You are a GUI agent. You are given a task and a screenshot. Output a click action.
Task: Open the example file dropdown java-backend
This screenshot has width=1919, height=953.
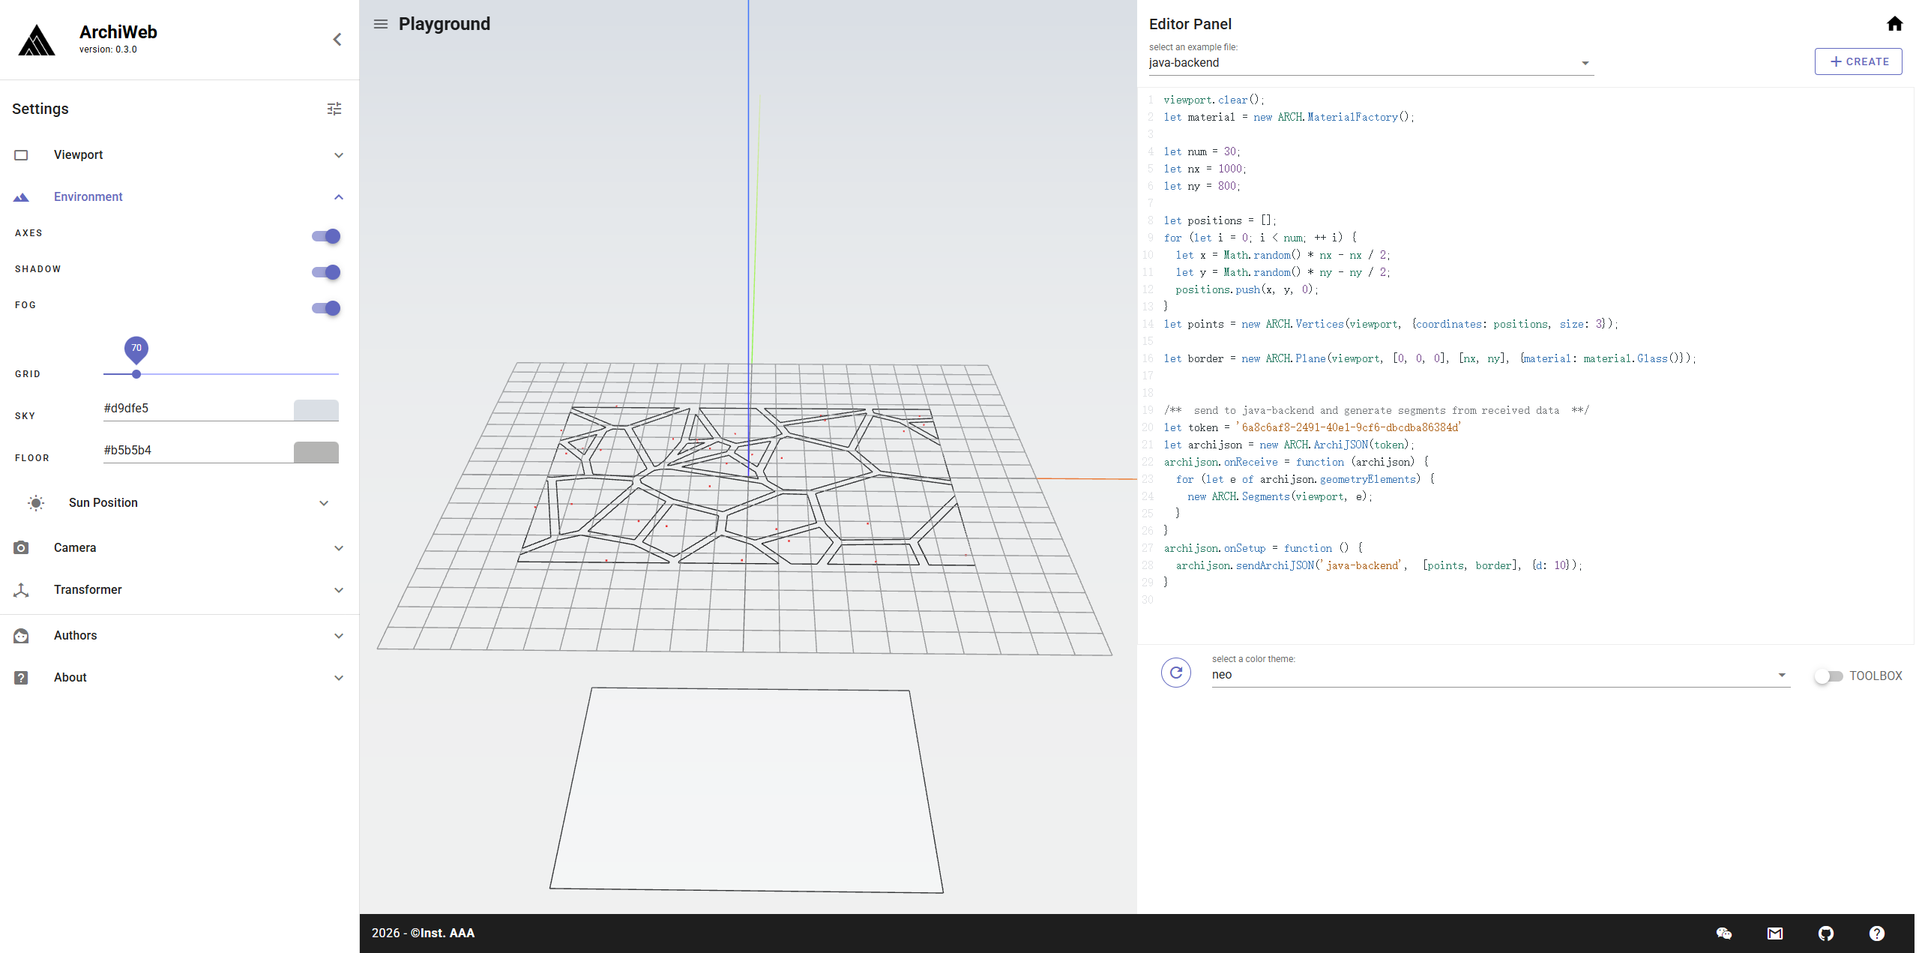pyautogui.click(x=1370, y=63)
